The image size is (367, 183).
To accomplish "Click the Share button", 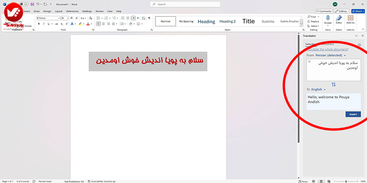I will pyautogui.click(x=358, y=11).
